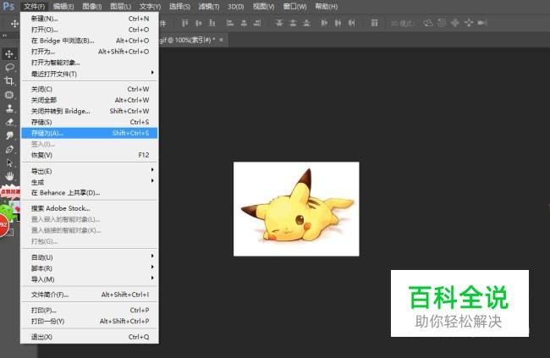Choose 打开(O)... menu entry

[x=89, y=30]
